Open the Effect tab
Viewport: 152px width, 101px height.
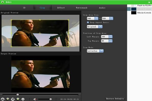[61, 8]
